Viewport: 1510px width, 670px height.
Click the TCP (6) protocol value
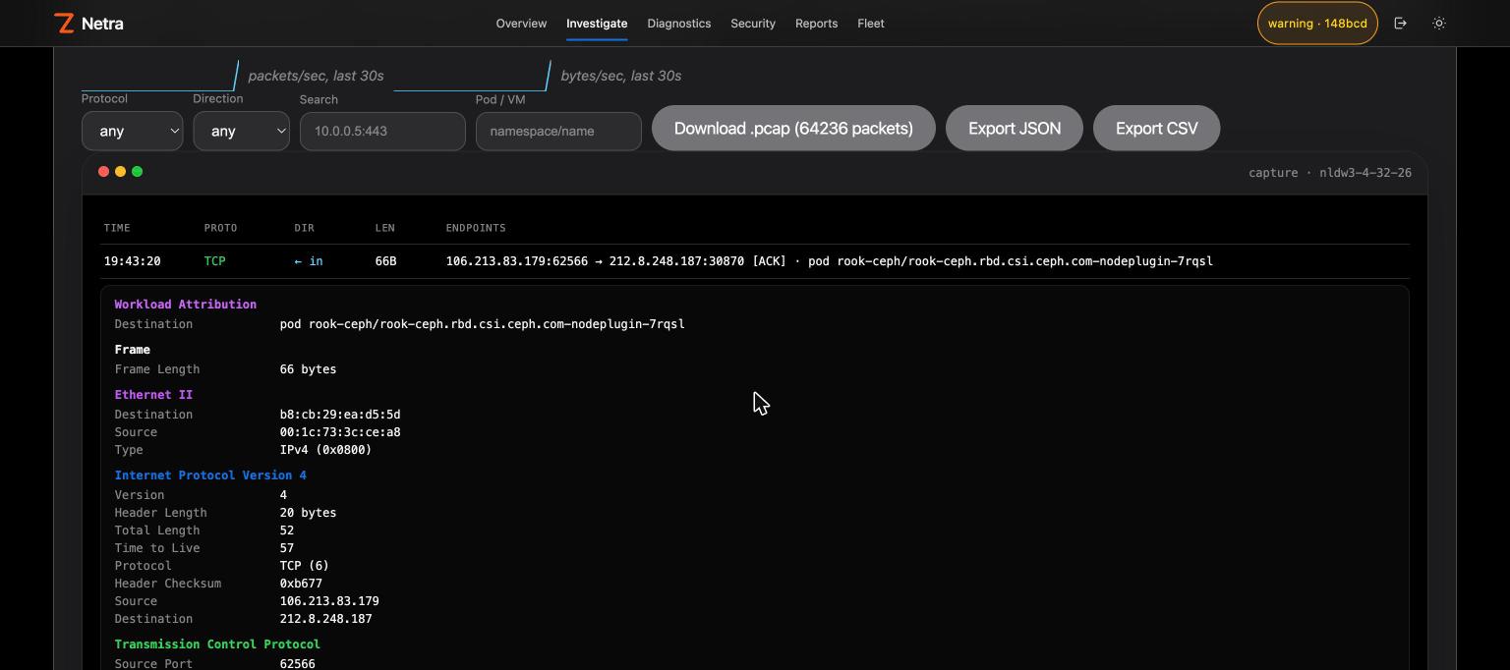click(x=305, y=566)
